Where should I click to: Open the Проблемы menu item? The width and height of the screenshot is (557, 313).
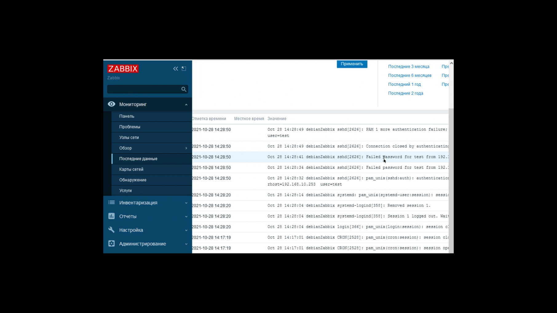[130, 127]
